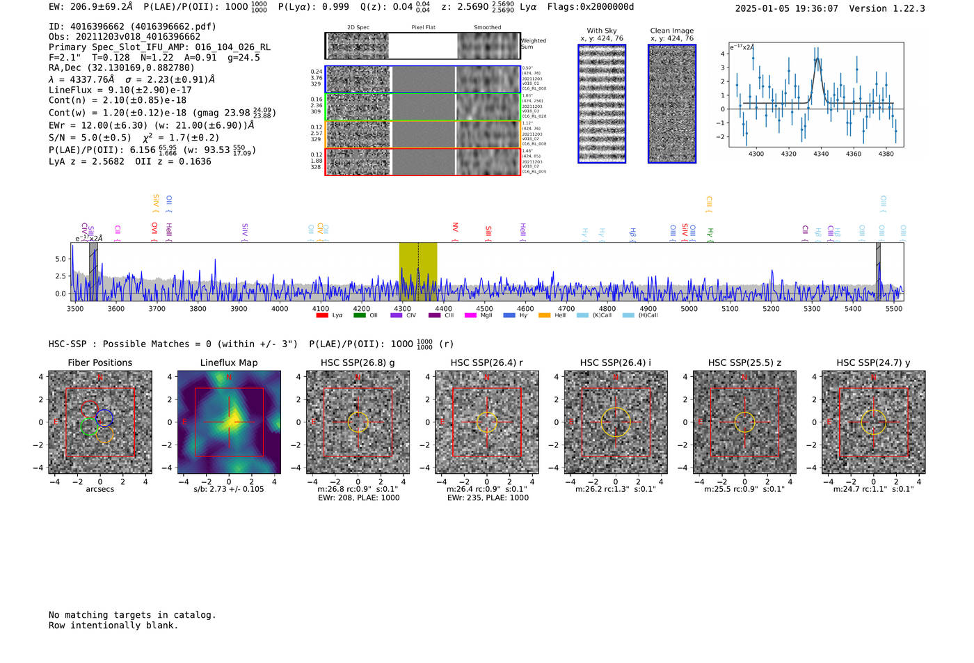Click the red Lyα legend swatch
The image size is (974, 663).
322,315
